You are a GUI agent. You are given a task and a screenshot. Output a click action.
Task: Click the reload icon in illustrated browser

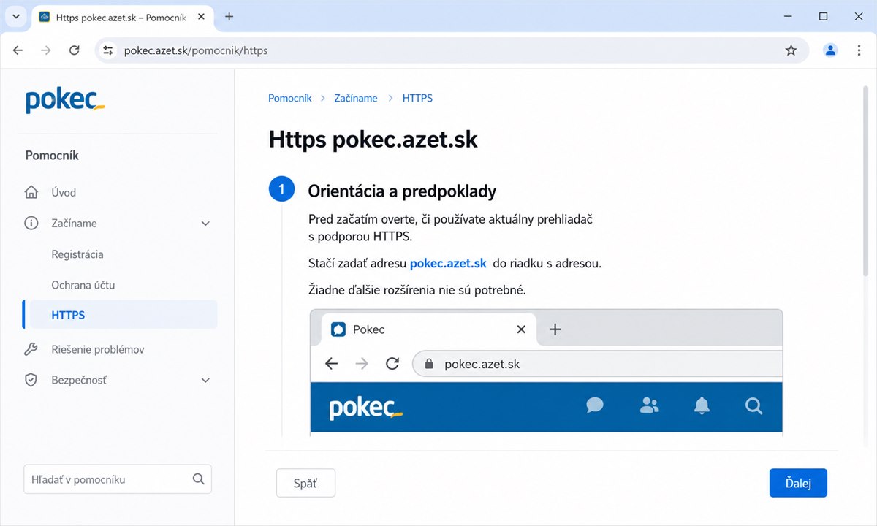(x=392, y=364)
